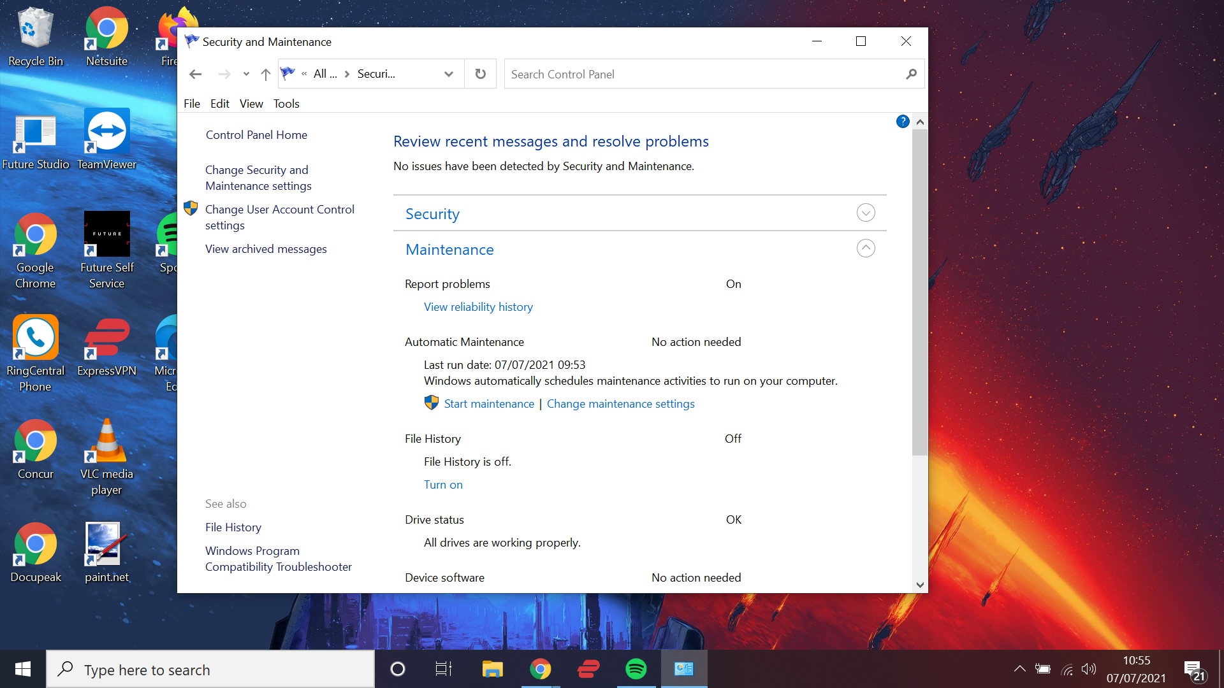Open Spotify from taskbar

click(636, 670)
